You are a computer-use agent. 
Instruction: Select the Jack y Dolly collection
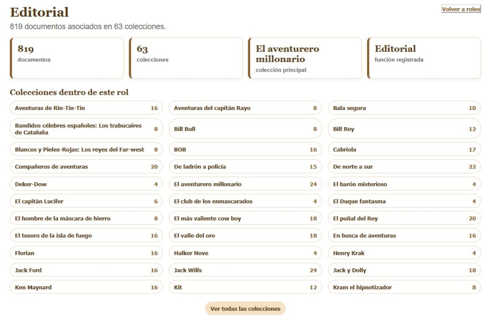click(404, 270)
